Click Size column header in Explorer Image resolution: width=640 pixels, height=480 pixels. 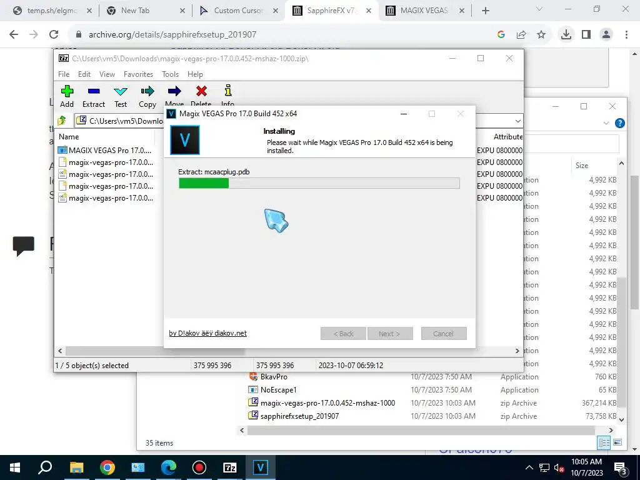[582, 165]
